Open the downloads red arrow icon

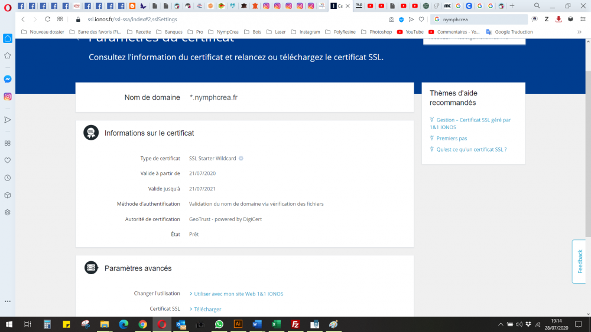coord(558,19)
